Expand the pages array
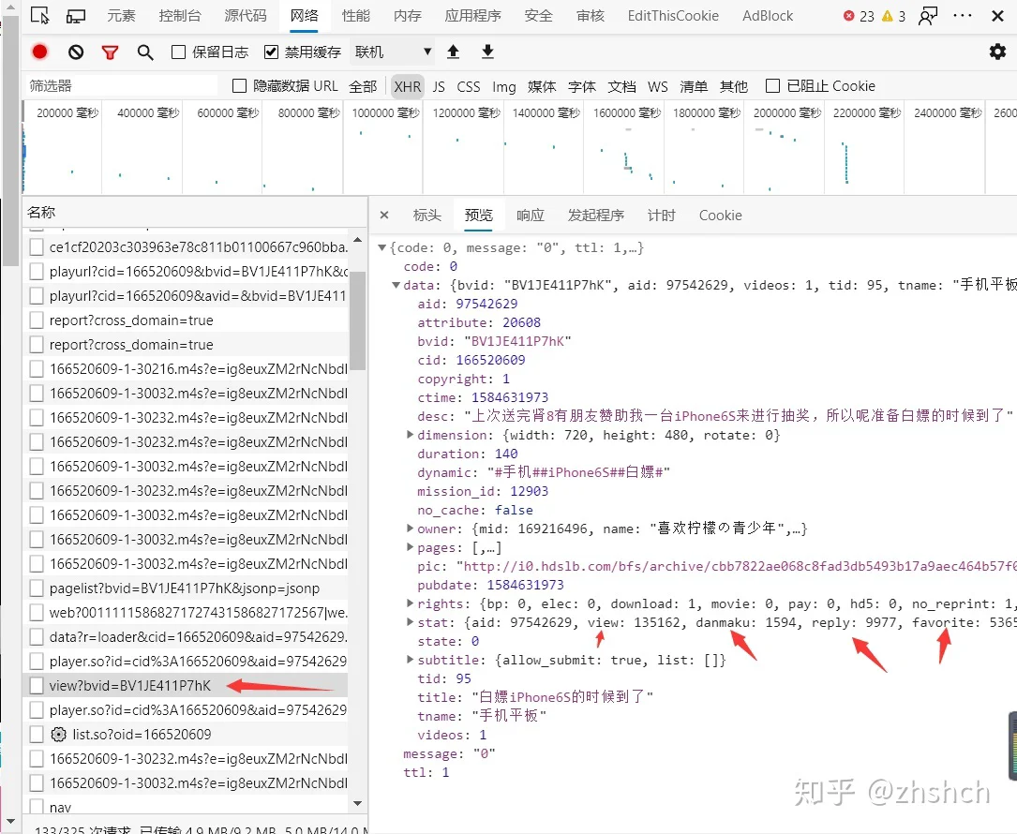1017x834 pixels. click(410, 547)
